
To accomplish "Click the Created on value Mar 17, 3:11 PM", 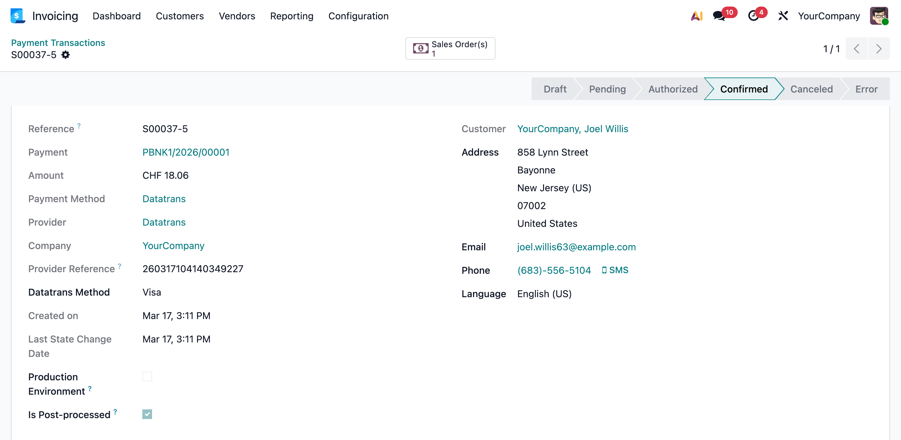I will click(176, 316).
